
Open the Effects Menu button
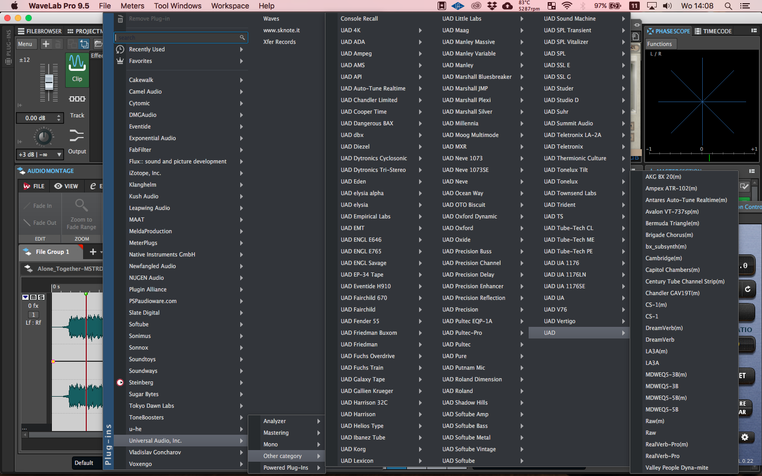tap(25, 44)
